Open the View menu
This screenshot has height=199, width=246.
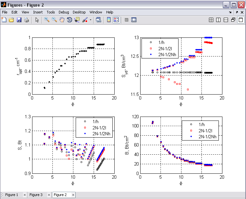tap(25, 12)
